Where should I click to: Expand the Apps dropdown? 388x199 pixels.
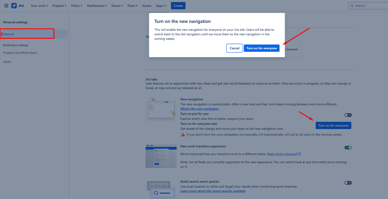coord(161,6)
